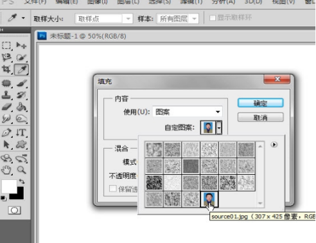Swap foreground and background colors
Image resolution: width=316 pixels, height=243 pixels.
(22, 182)
